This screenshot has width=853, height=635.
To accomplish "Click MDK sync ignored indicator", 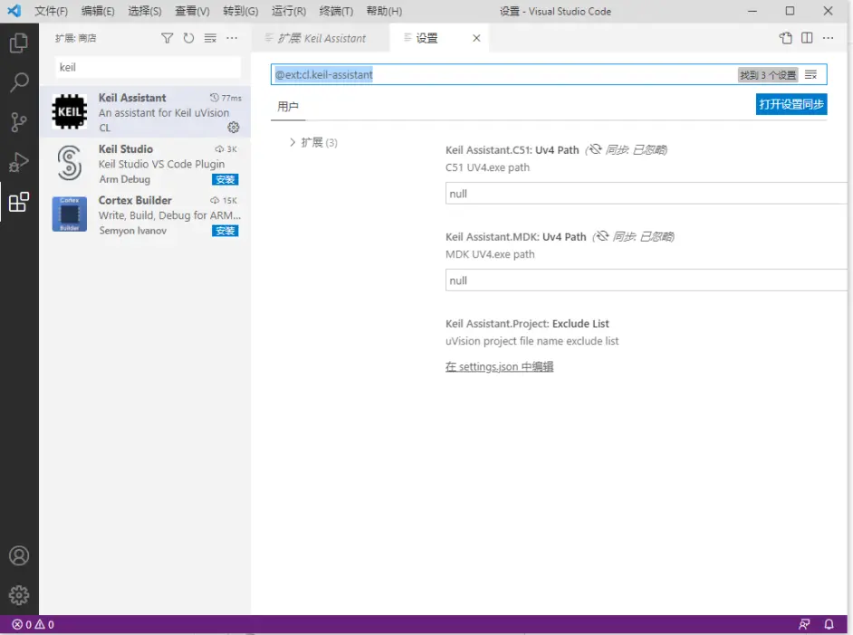I will 634,237.
